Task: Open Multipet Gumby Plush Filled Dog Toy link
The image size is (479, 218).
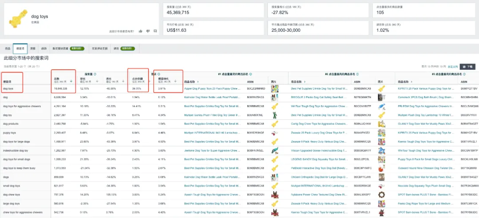Action: (213, 115)
